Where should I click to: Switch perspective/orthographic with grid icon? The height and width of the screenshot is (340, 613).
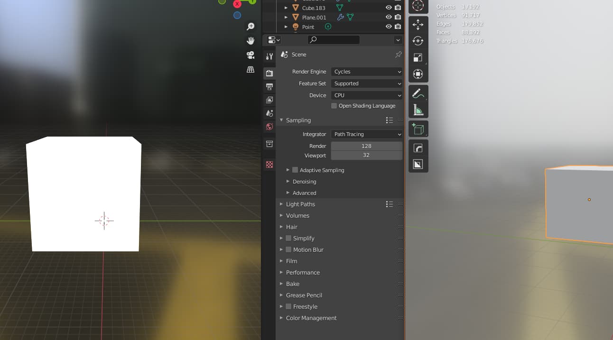tap(251, 69)
